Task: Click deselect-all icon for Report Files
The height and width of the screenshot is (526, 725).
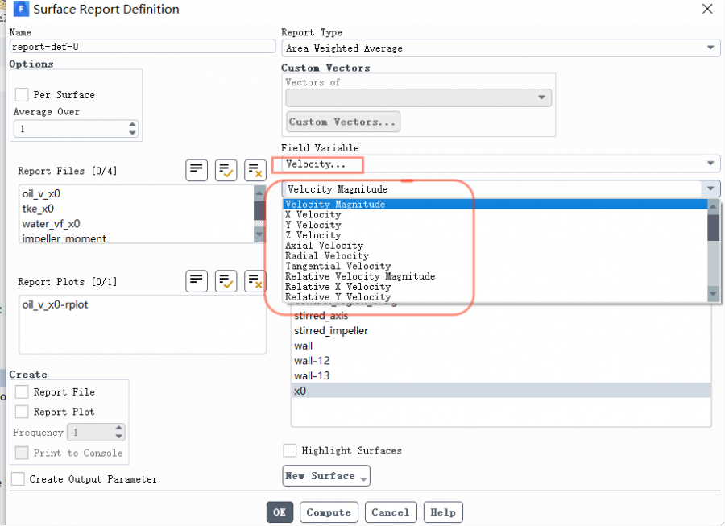Action: pyautogui.click(x=255, y=170)
